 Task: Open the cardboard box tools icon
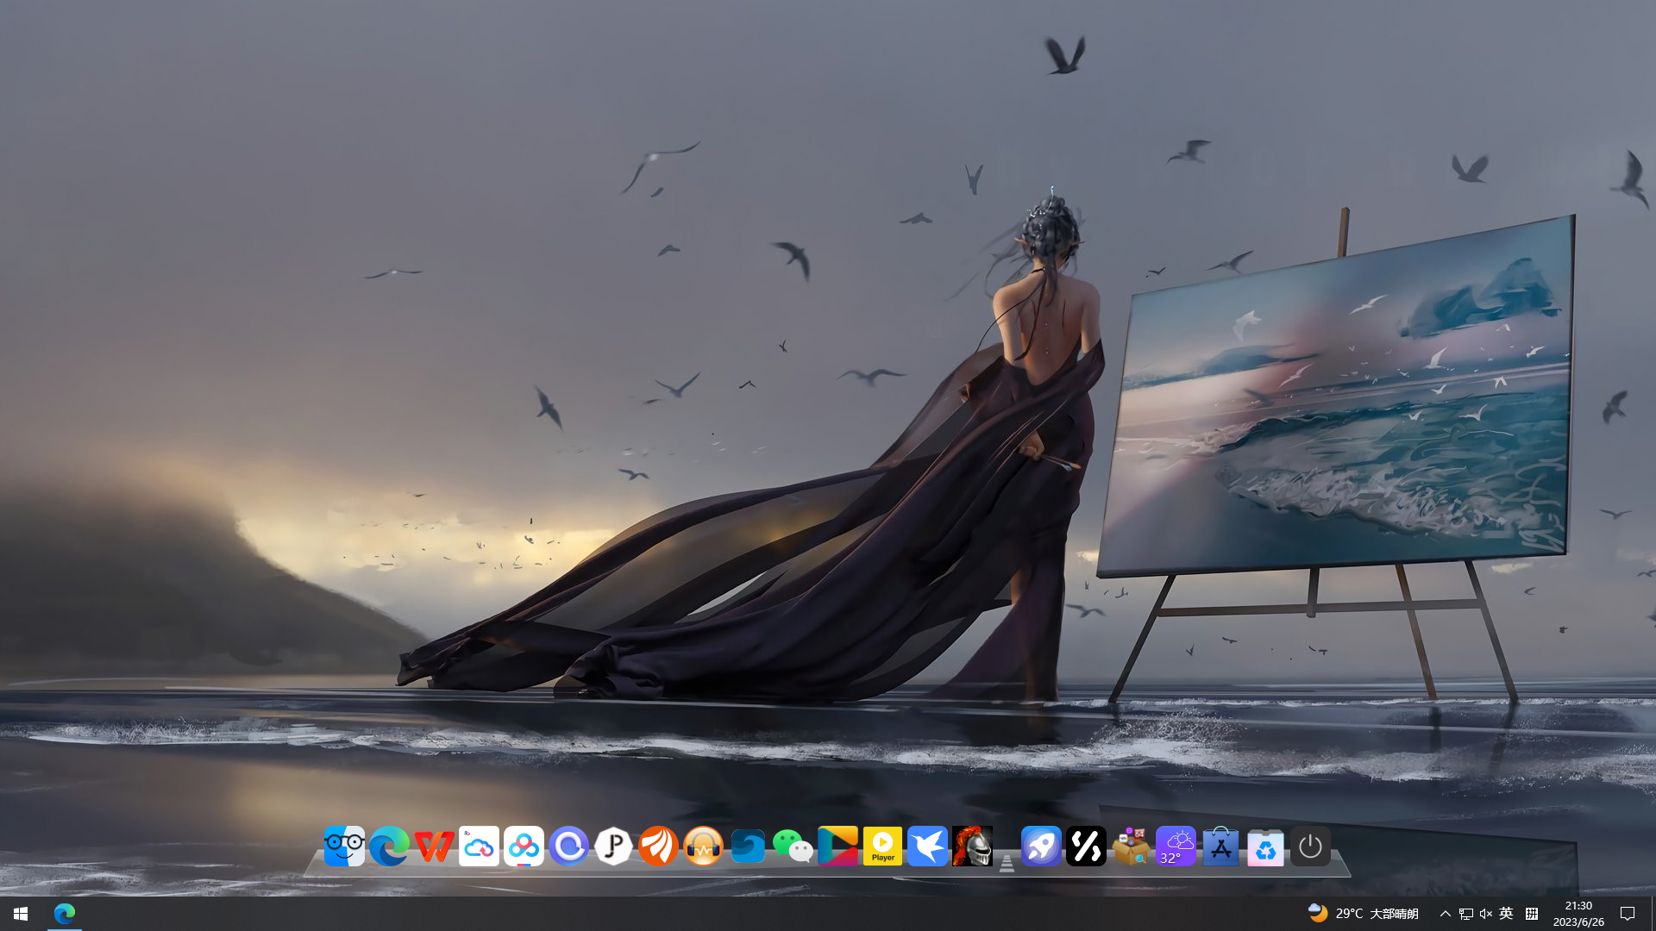click(1131, 847)
